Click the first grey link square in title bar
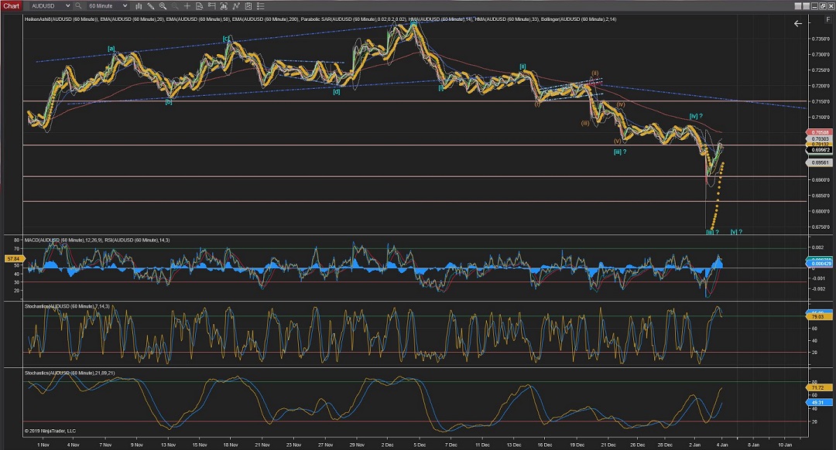The width and height of the screenshot is (836, 450). pyautogui.click(x=798, y=6)
